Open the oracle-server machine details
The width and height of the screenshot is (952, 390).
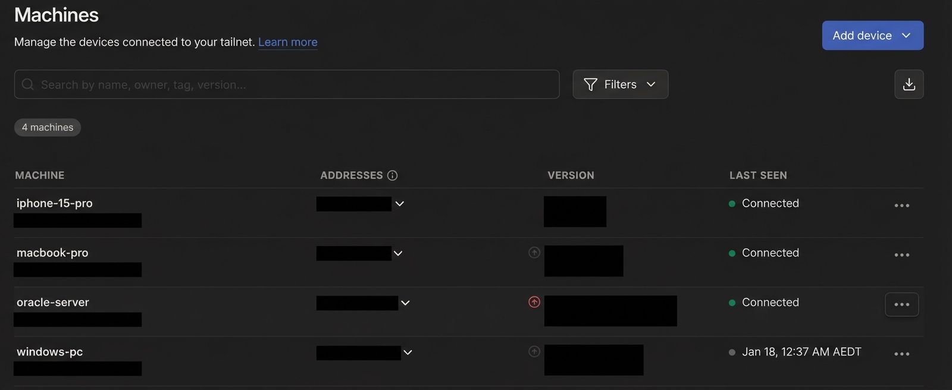click(x=53, y=302)
